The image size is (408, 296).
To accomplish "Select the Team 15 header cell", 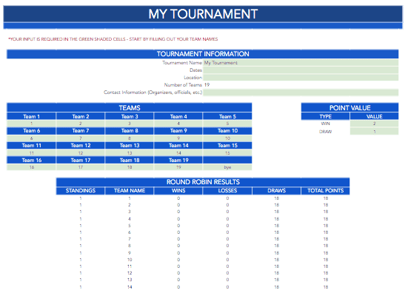I will (227, 146).
